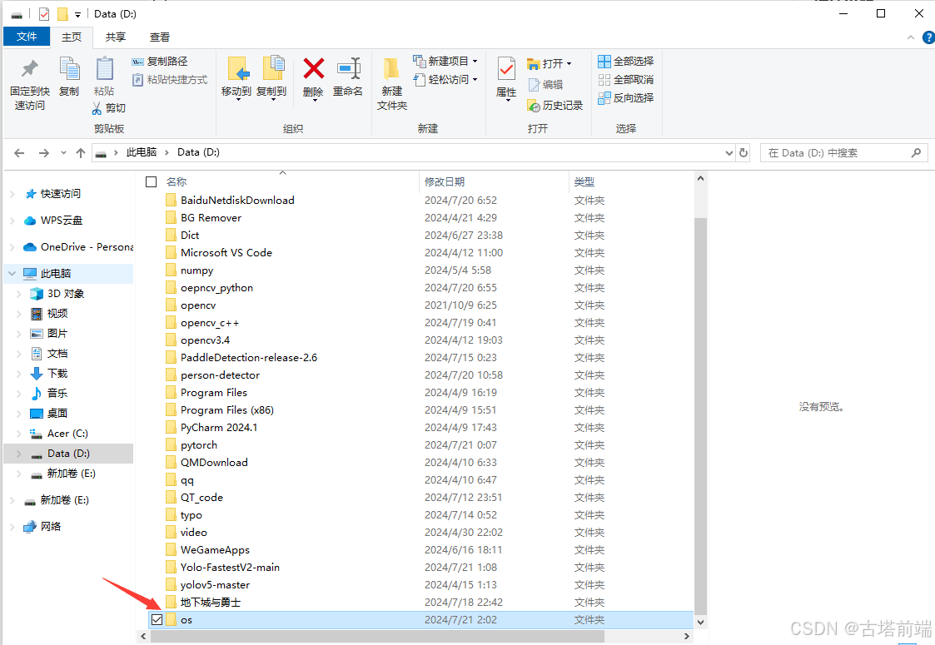The height and width of the screenshot is (645, 935).
Task: Select the 地下城与勇士 folder
Action: pos(211,602)
